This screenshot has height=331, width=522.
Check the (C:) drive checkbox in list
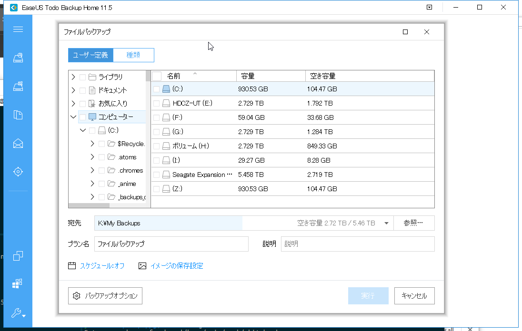(157, 89)
